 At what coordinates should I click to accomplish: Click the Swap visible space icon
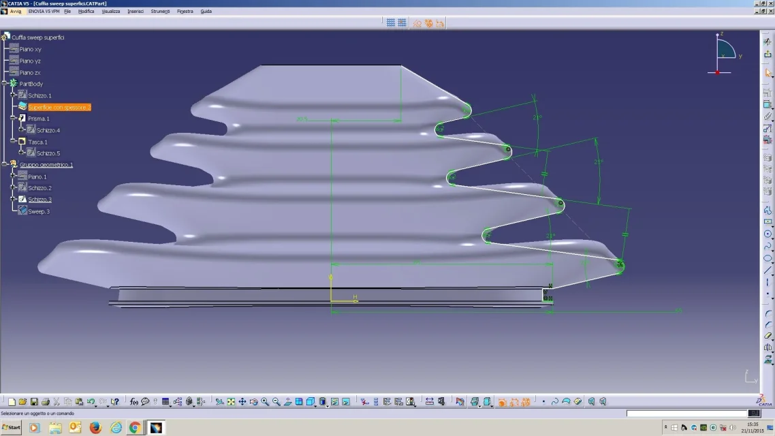click(346, 402)
